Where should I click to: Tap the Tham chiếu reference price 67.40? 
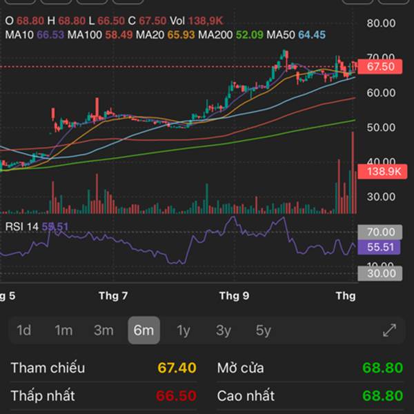(177, 368)
